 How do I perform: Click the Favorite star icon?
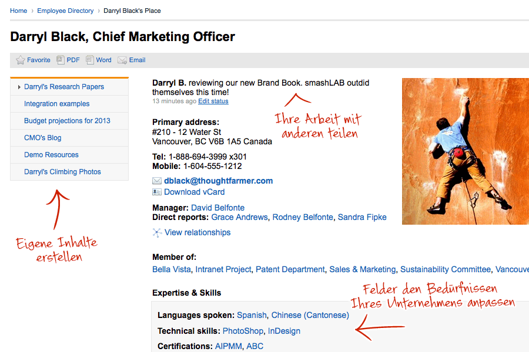(20, 60)
